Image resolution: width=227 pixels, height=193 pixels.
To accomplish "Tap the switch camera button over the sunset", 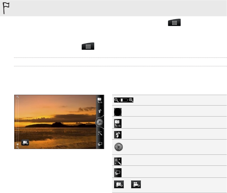I will point(25,142).
